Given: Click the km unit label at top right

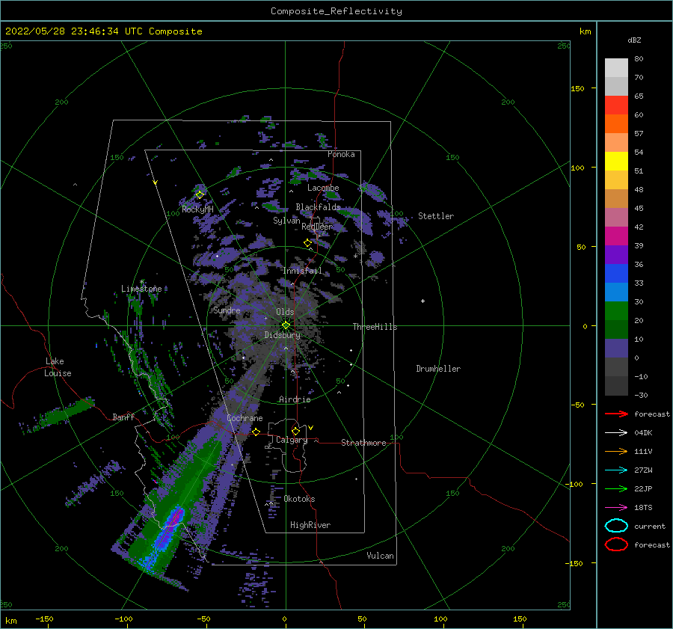Looking at the screenshot, I should (x=586, y=31).
